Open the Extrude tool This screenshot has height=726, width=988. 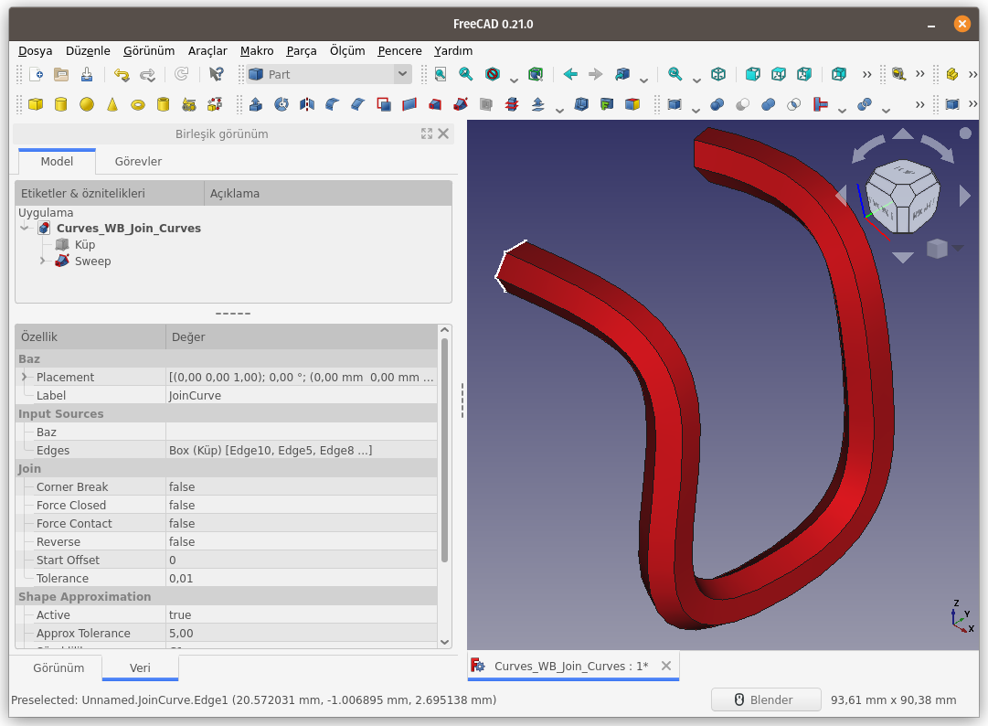tap(256, 104)
